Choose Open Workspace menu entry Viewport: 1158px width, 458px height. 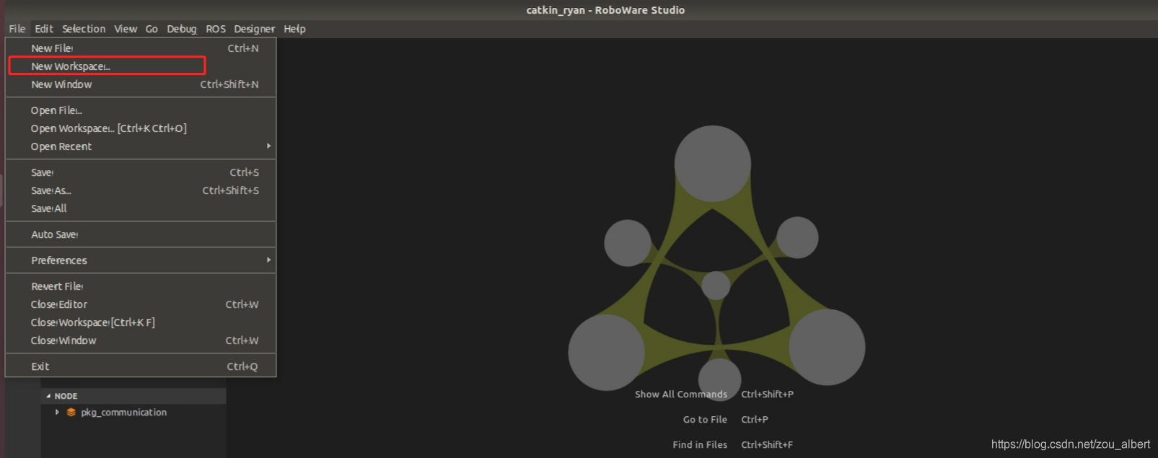(x=141, y=128)
